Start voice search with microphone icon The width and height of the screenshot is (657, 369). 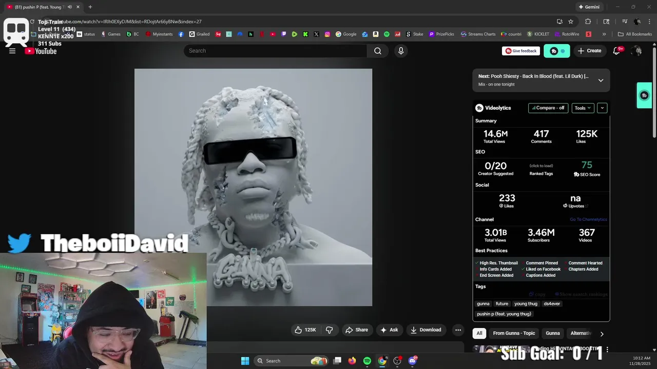pyautogui.click(x=401, y=51)
